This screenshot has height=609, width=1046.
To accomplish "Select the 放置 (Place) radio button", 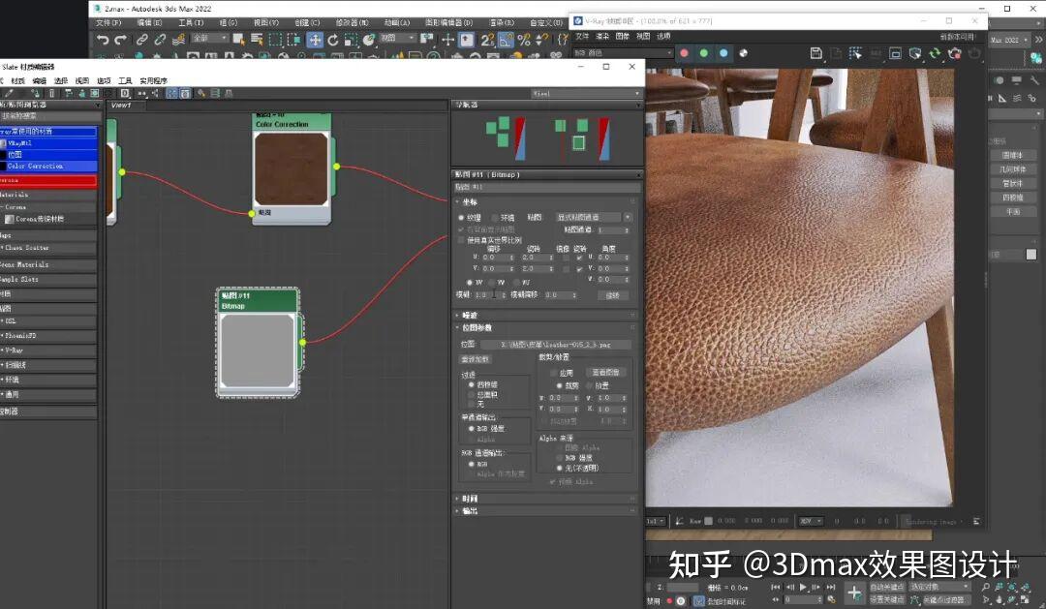I will pos(590,385).
